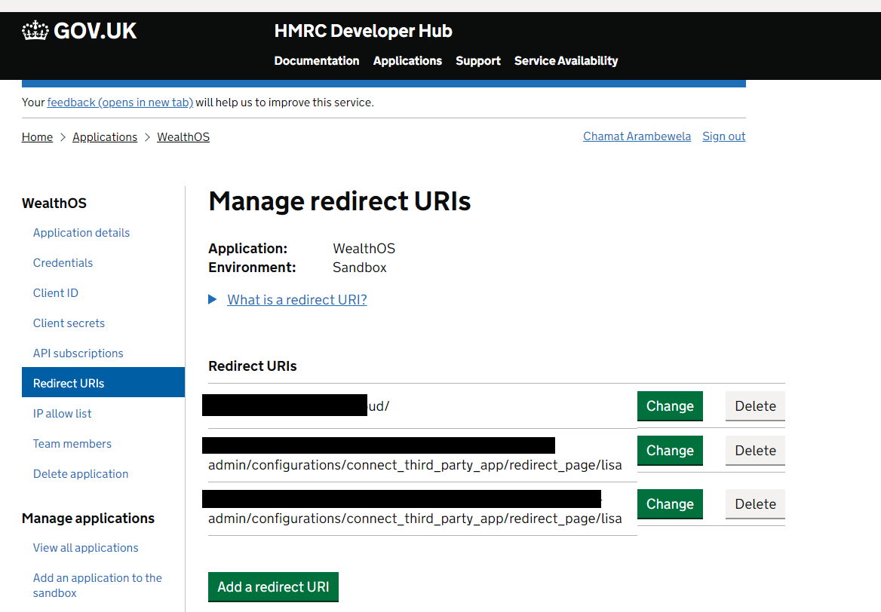Select the 'WealthOS' application value text
This screenshot has height=612, width=881.
pyautogui.click(x=364, y=248)
